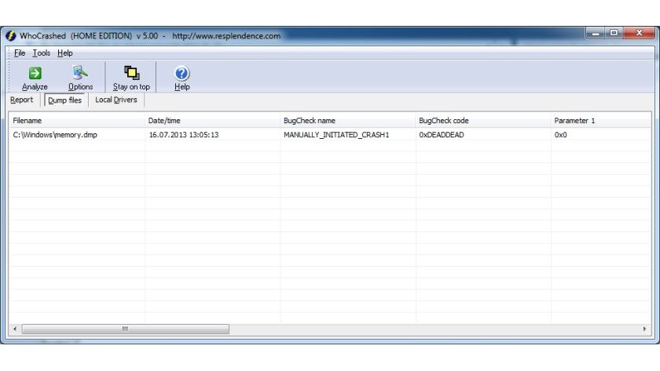
Task: Switch to the Local Drivers tab
Action: pyautogui.click(x=116, y=100)
